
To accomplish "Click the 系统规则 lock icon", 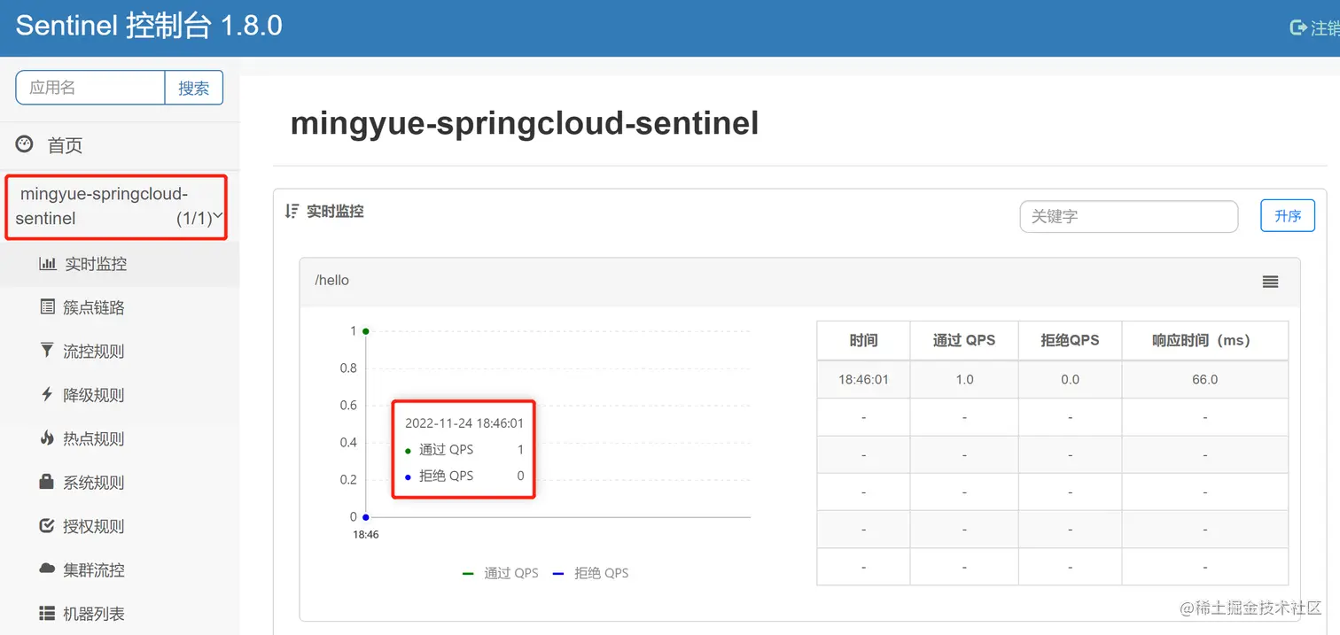I will coord(47,482).
